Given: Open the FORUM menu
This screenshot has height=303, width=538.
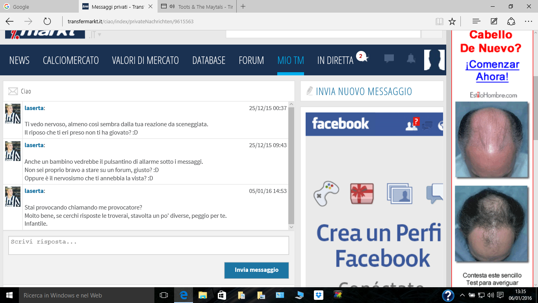Looking at the screenshot, I should [x=251, y=60].
